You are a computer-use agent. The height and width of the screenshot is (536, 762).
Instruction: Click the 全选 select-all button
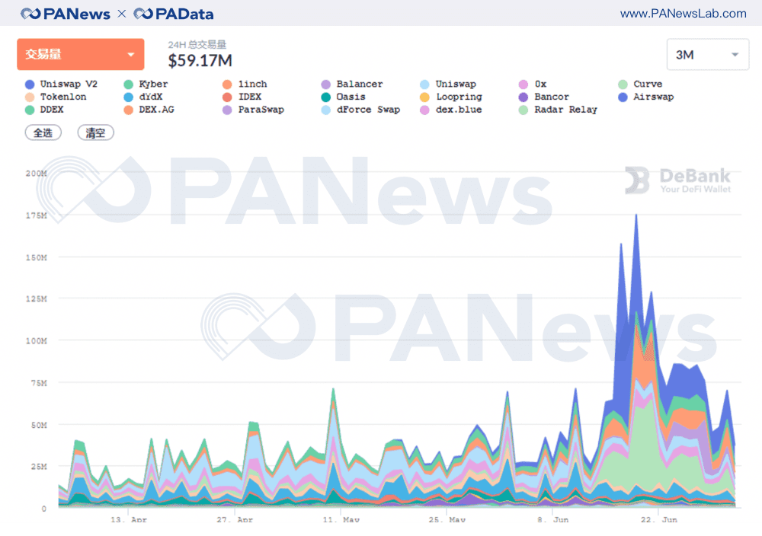43,132
